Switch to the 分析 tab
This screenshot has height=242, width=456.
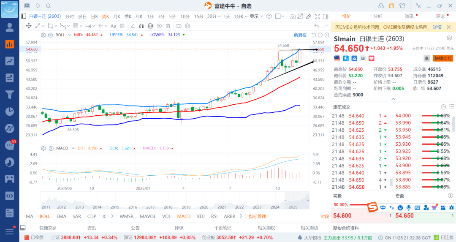[x=377, y=16]
